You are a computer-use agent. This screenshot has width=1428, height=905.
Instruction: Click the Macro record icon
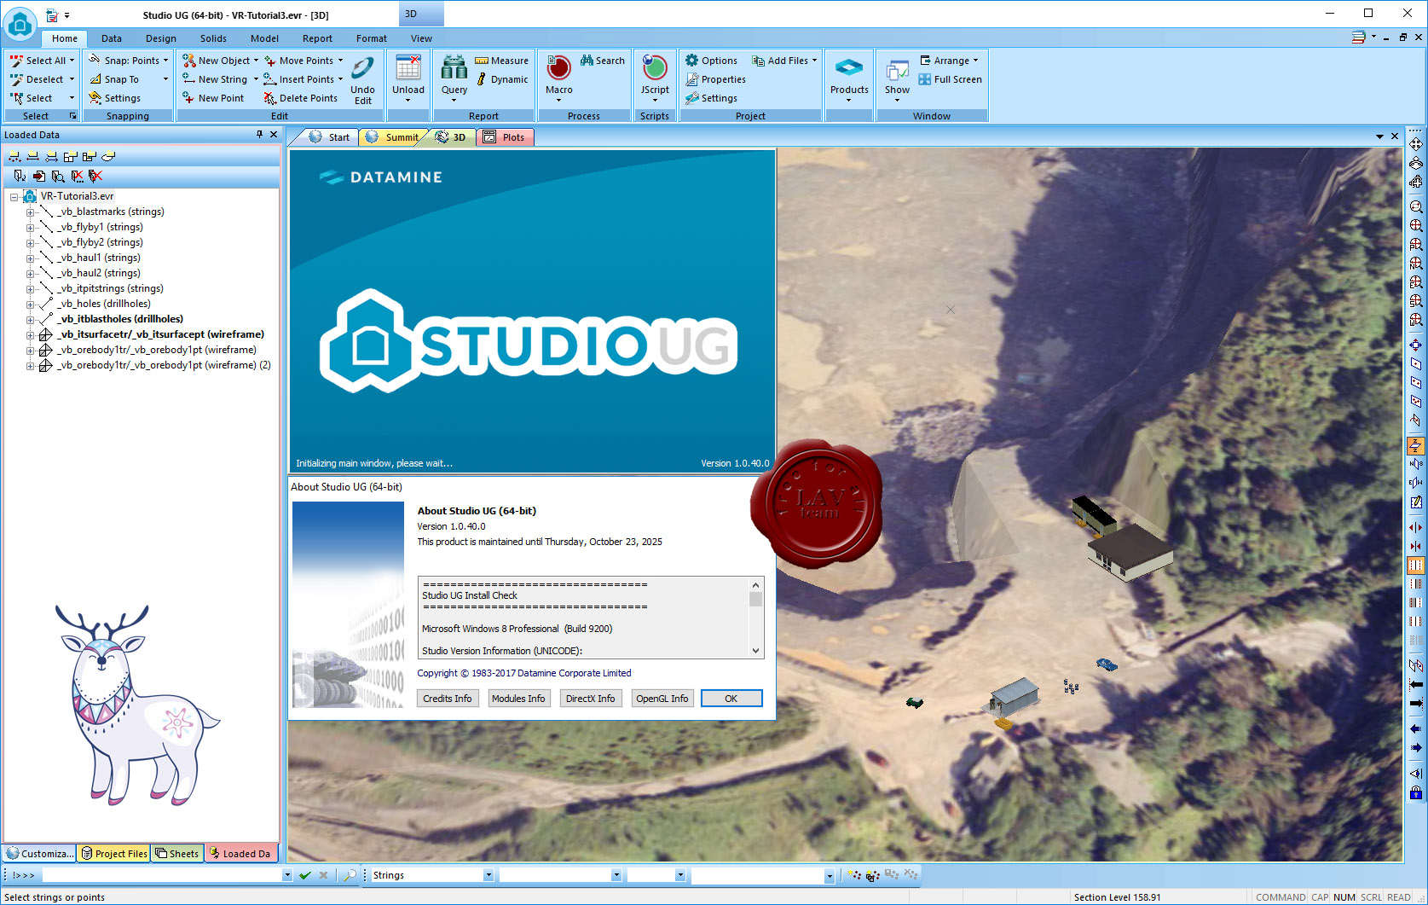point(558,68)
